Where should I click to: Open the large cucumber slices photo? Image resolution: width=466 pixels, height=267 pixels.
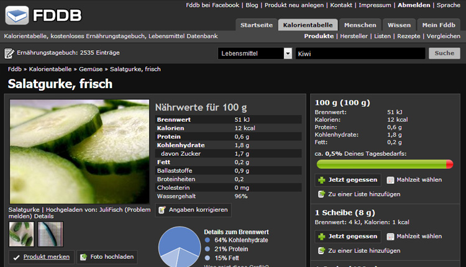tap(80, 152)
